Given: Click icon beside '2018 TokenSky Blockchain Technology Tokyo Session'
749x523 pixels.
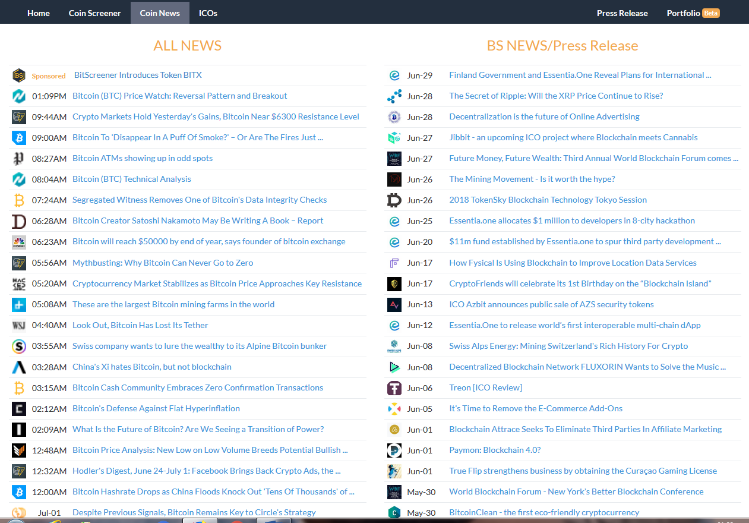Looking at the screenshot, I should click(x=394, y=200).
